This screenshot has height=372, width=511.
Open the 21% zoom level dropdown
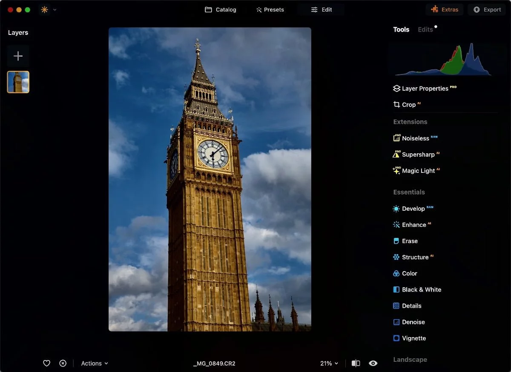329,363
